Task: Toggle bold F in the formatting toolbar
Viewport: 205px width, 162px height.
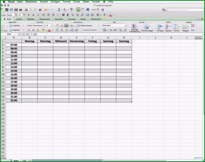Action: [29, 15]
